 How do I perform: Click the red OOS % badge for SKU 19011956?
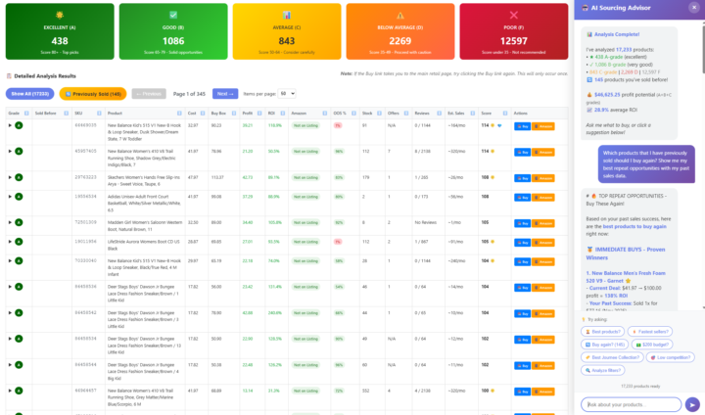point(338,242)
